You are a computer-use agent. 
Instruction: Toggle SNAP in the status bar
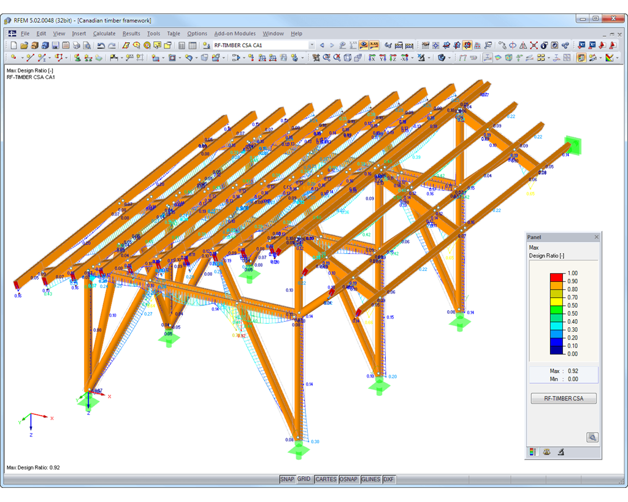[x=286, y=479]
